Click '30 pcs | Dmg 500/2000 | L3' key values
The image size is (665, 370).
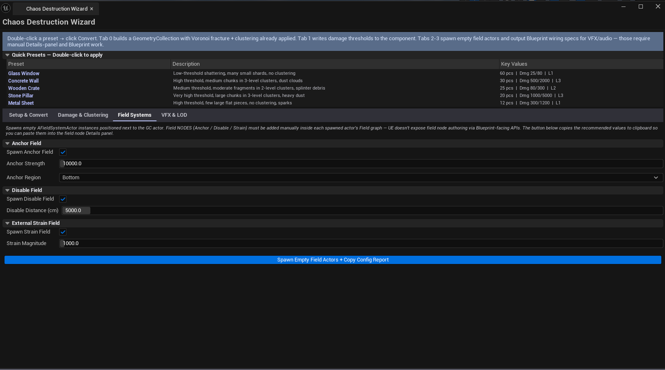click(530, 81)
